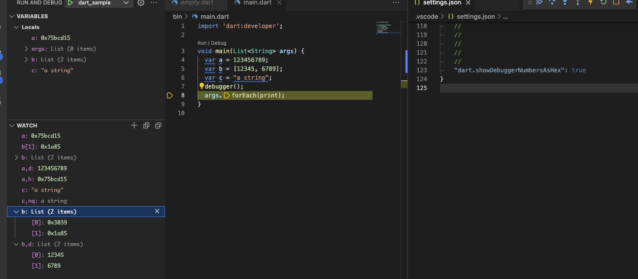Open Run and Debug more actions menu
This screenshot has width=638, height=279.
click(x=154, y=3)
